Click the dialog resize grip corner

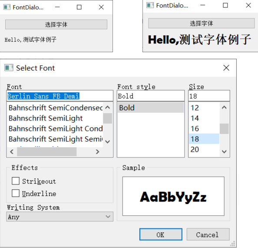pyautogui.click(x=232, y=244)
